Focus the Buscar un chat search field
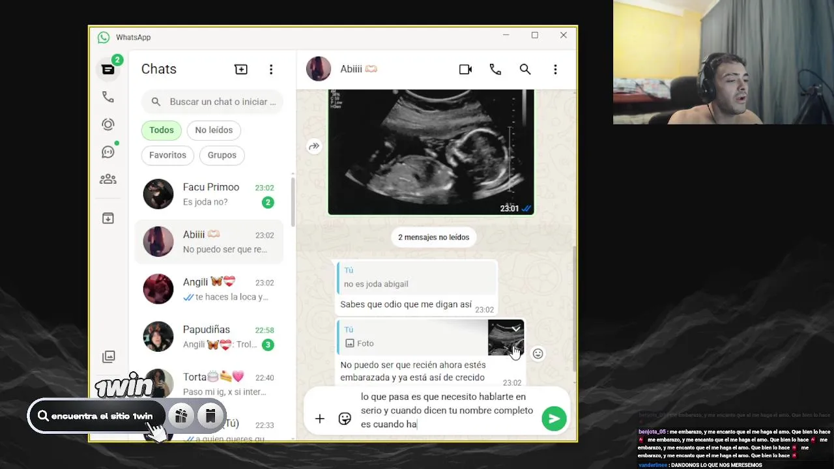 click(212, 102)
